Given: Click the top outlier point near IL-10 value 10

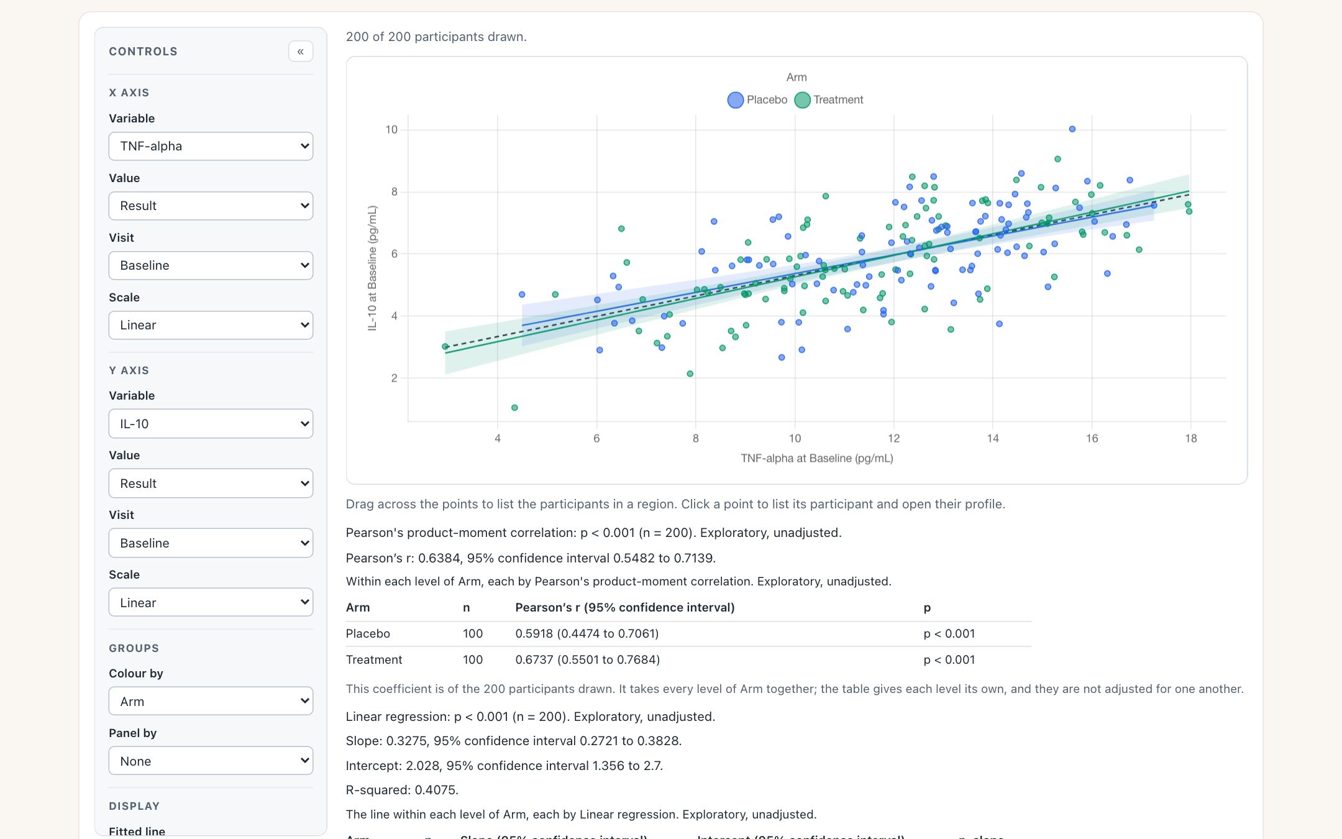Looking at the screenshot, I should [1072, 129].
